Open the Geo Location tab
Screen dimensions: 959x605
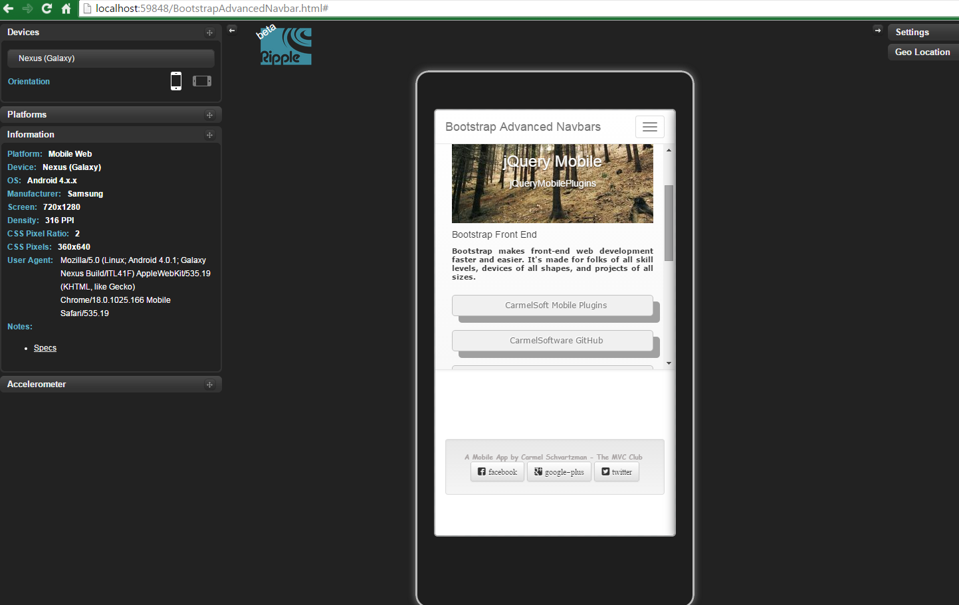[x=922, y=52]
